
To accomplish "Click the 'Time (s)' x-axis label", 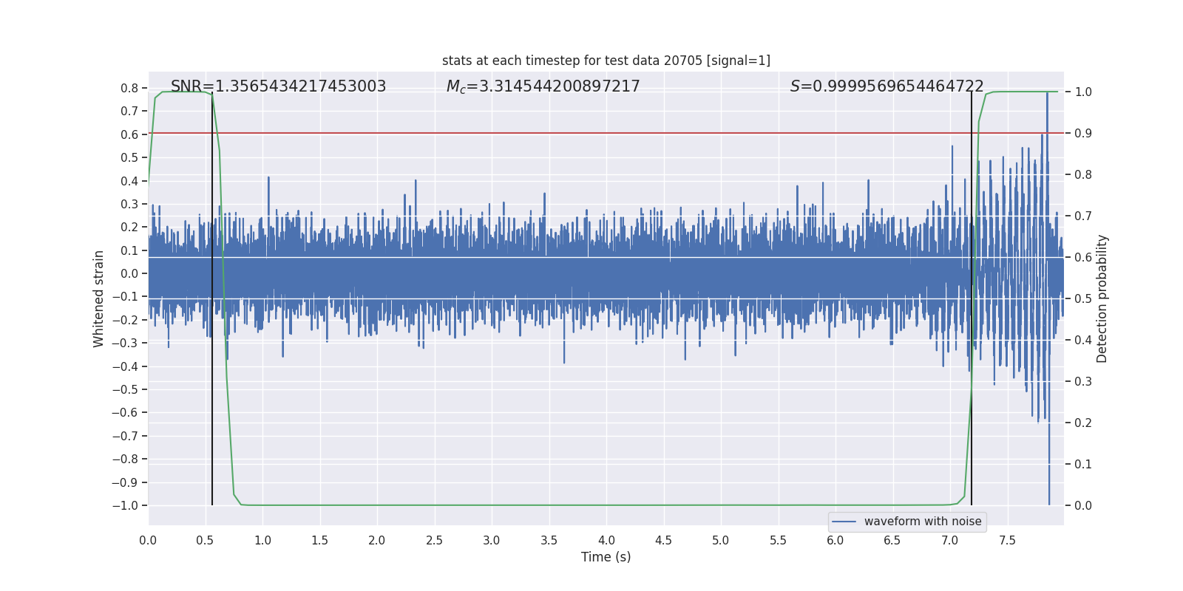I will coord(606,557).
